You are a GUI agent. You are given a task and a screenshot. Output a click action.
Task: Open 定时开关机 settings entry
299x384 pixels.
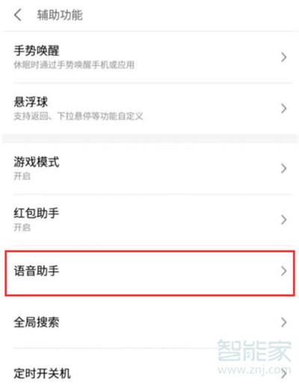coord(149,370)
